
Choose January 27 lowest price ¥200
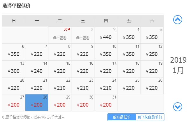pos(14,105)
